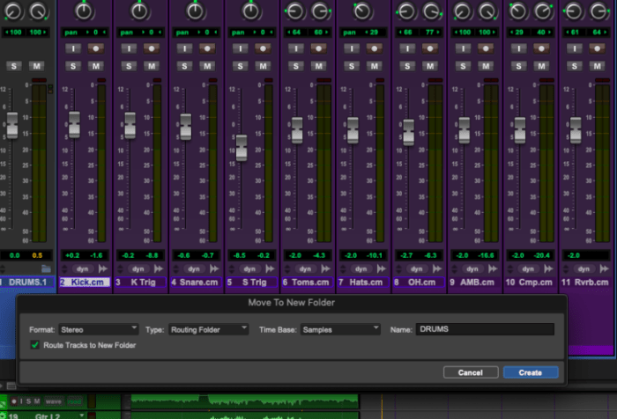Open the Format dropdown showing Stereo
Screen dimensions: 617x419
[99, 329]
